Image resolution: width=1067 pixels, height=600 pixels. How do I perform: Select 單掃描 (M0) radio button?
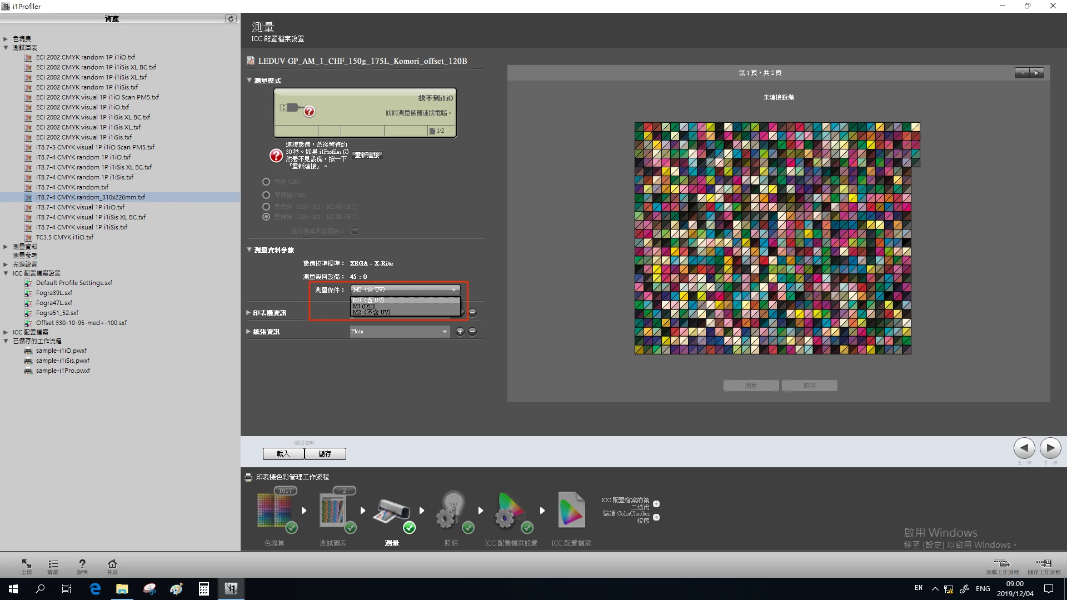[x=266, y=195]
